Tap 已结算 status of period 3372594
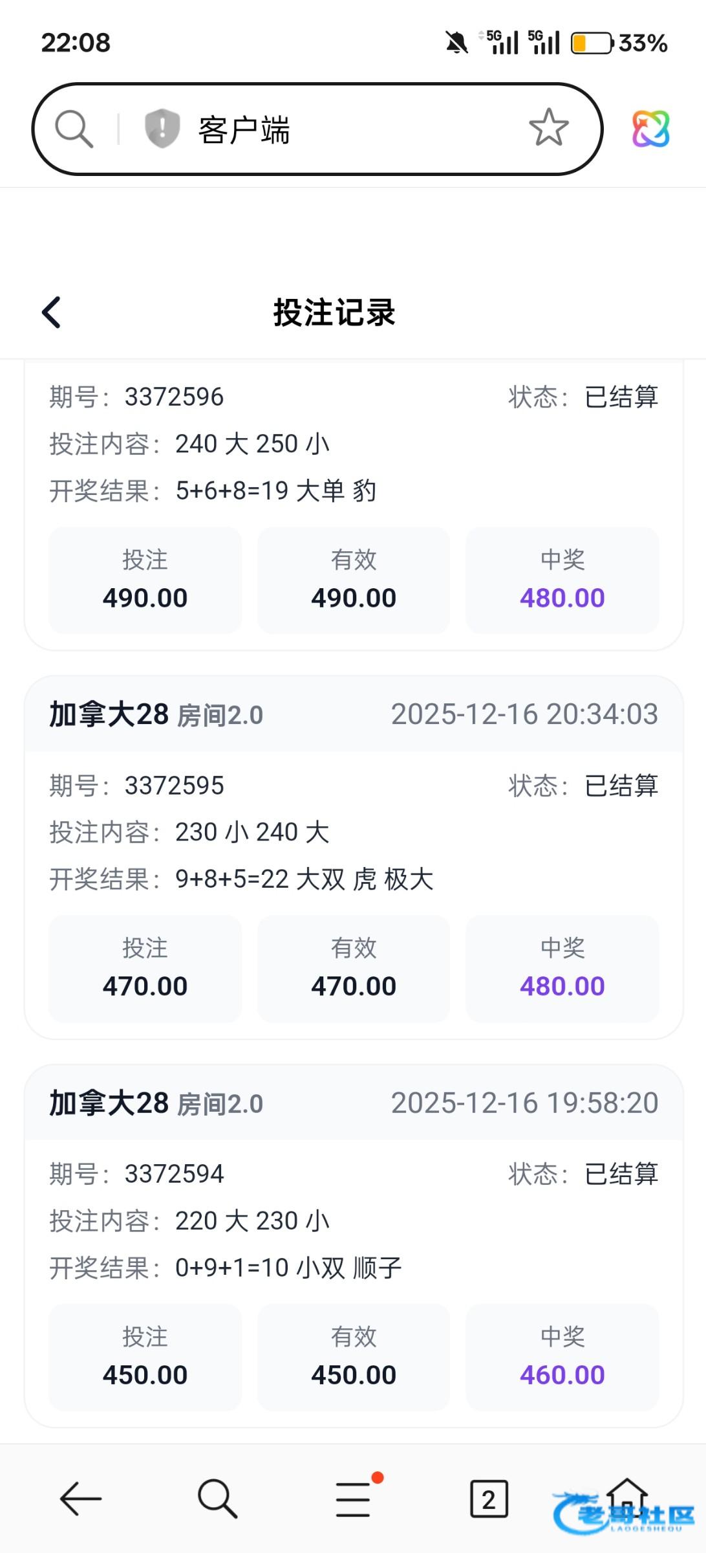This screenshot has width=706, height=1553. point(621,1174)
